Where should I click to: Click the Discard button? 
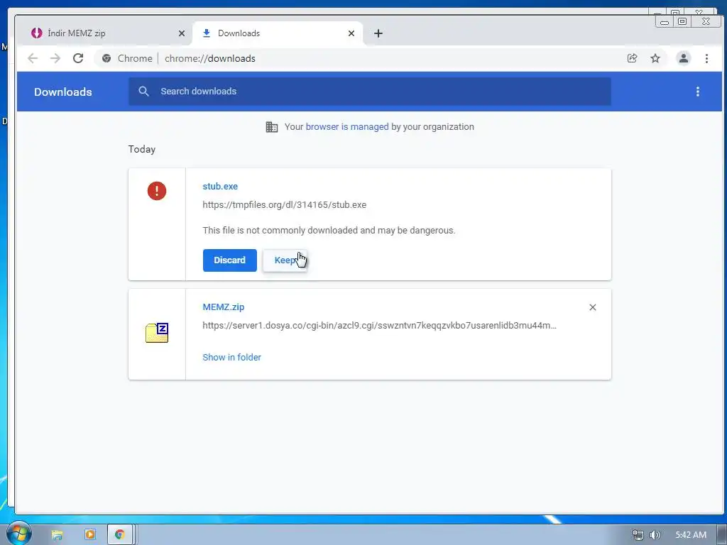(230, 260)
